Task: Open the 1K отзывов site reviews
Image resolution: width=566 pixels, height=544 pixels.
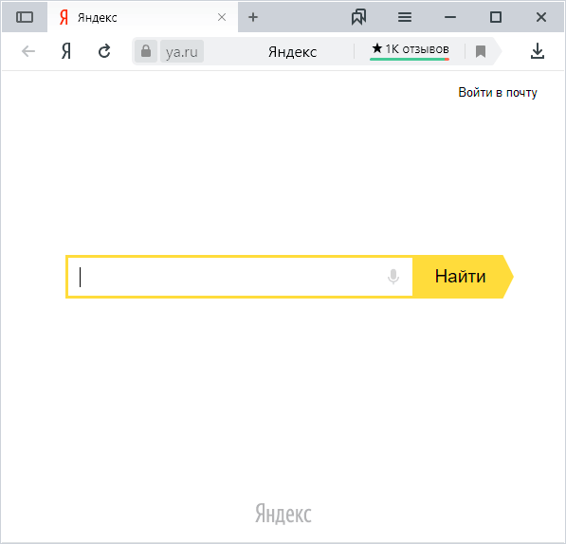Action: click(410, 50)
